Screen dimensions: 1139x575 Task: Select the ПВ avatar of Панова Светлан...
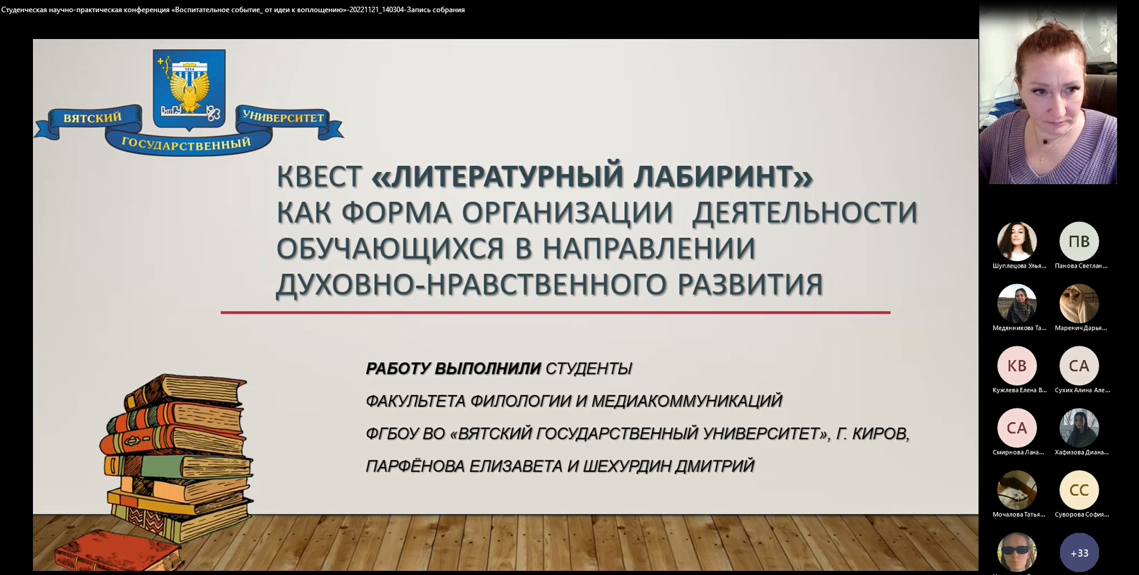1079,241
